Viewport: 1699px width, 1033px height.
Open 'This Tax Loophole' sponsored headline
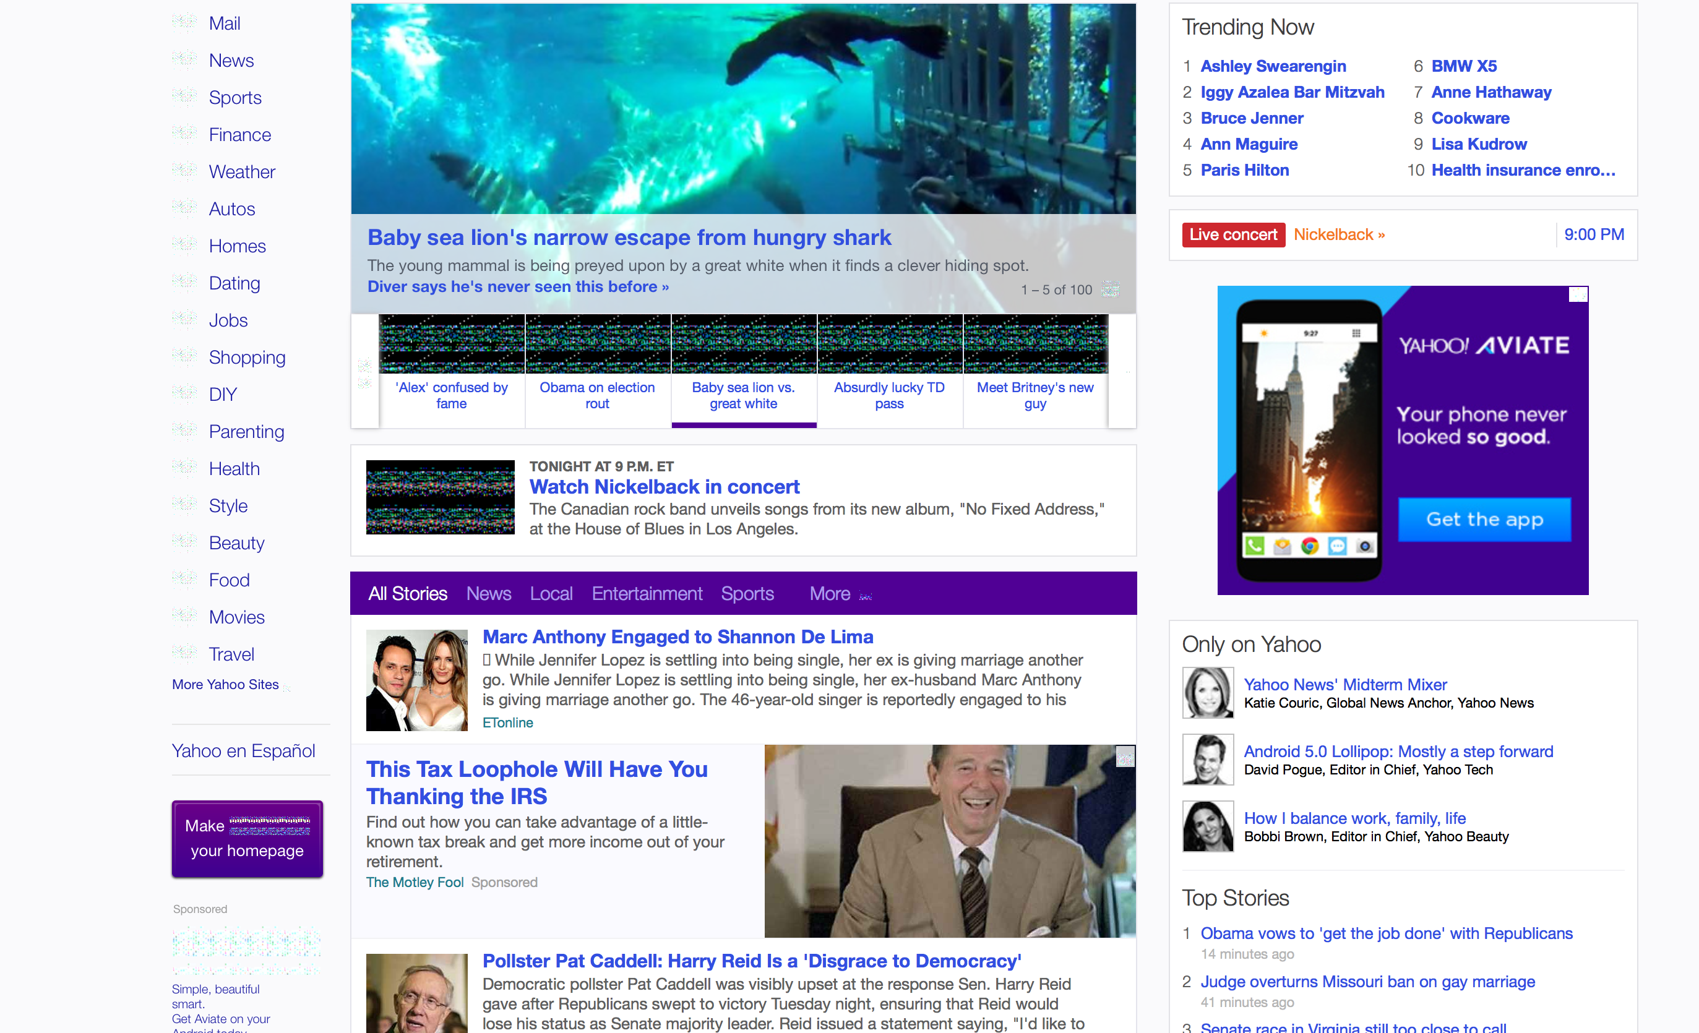[x=536, y=782]
